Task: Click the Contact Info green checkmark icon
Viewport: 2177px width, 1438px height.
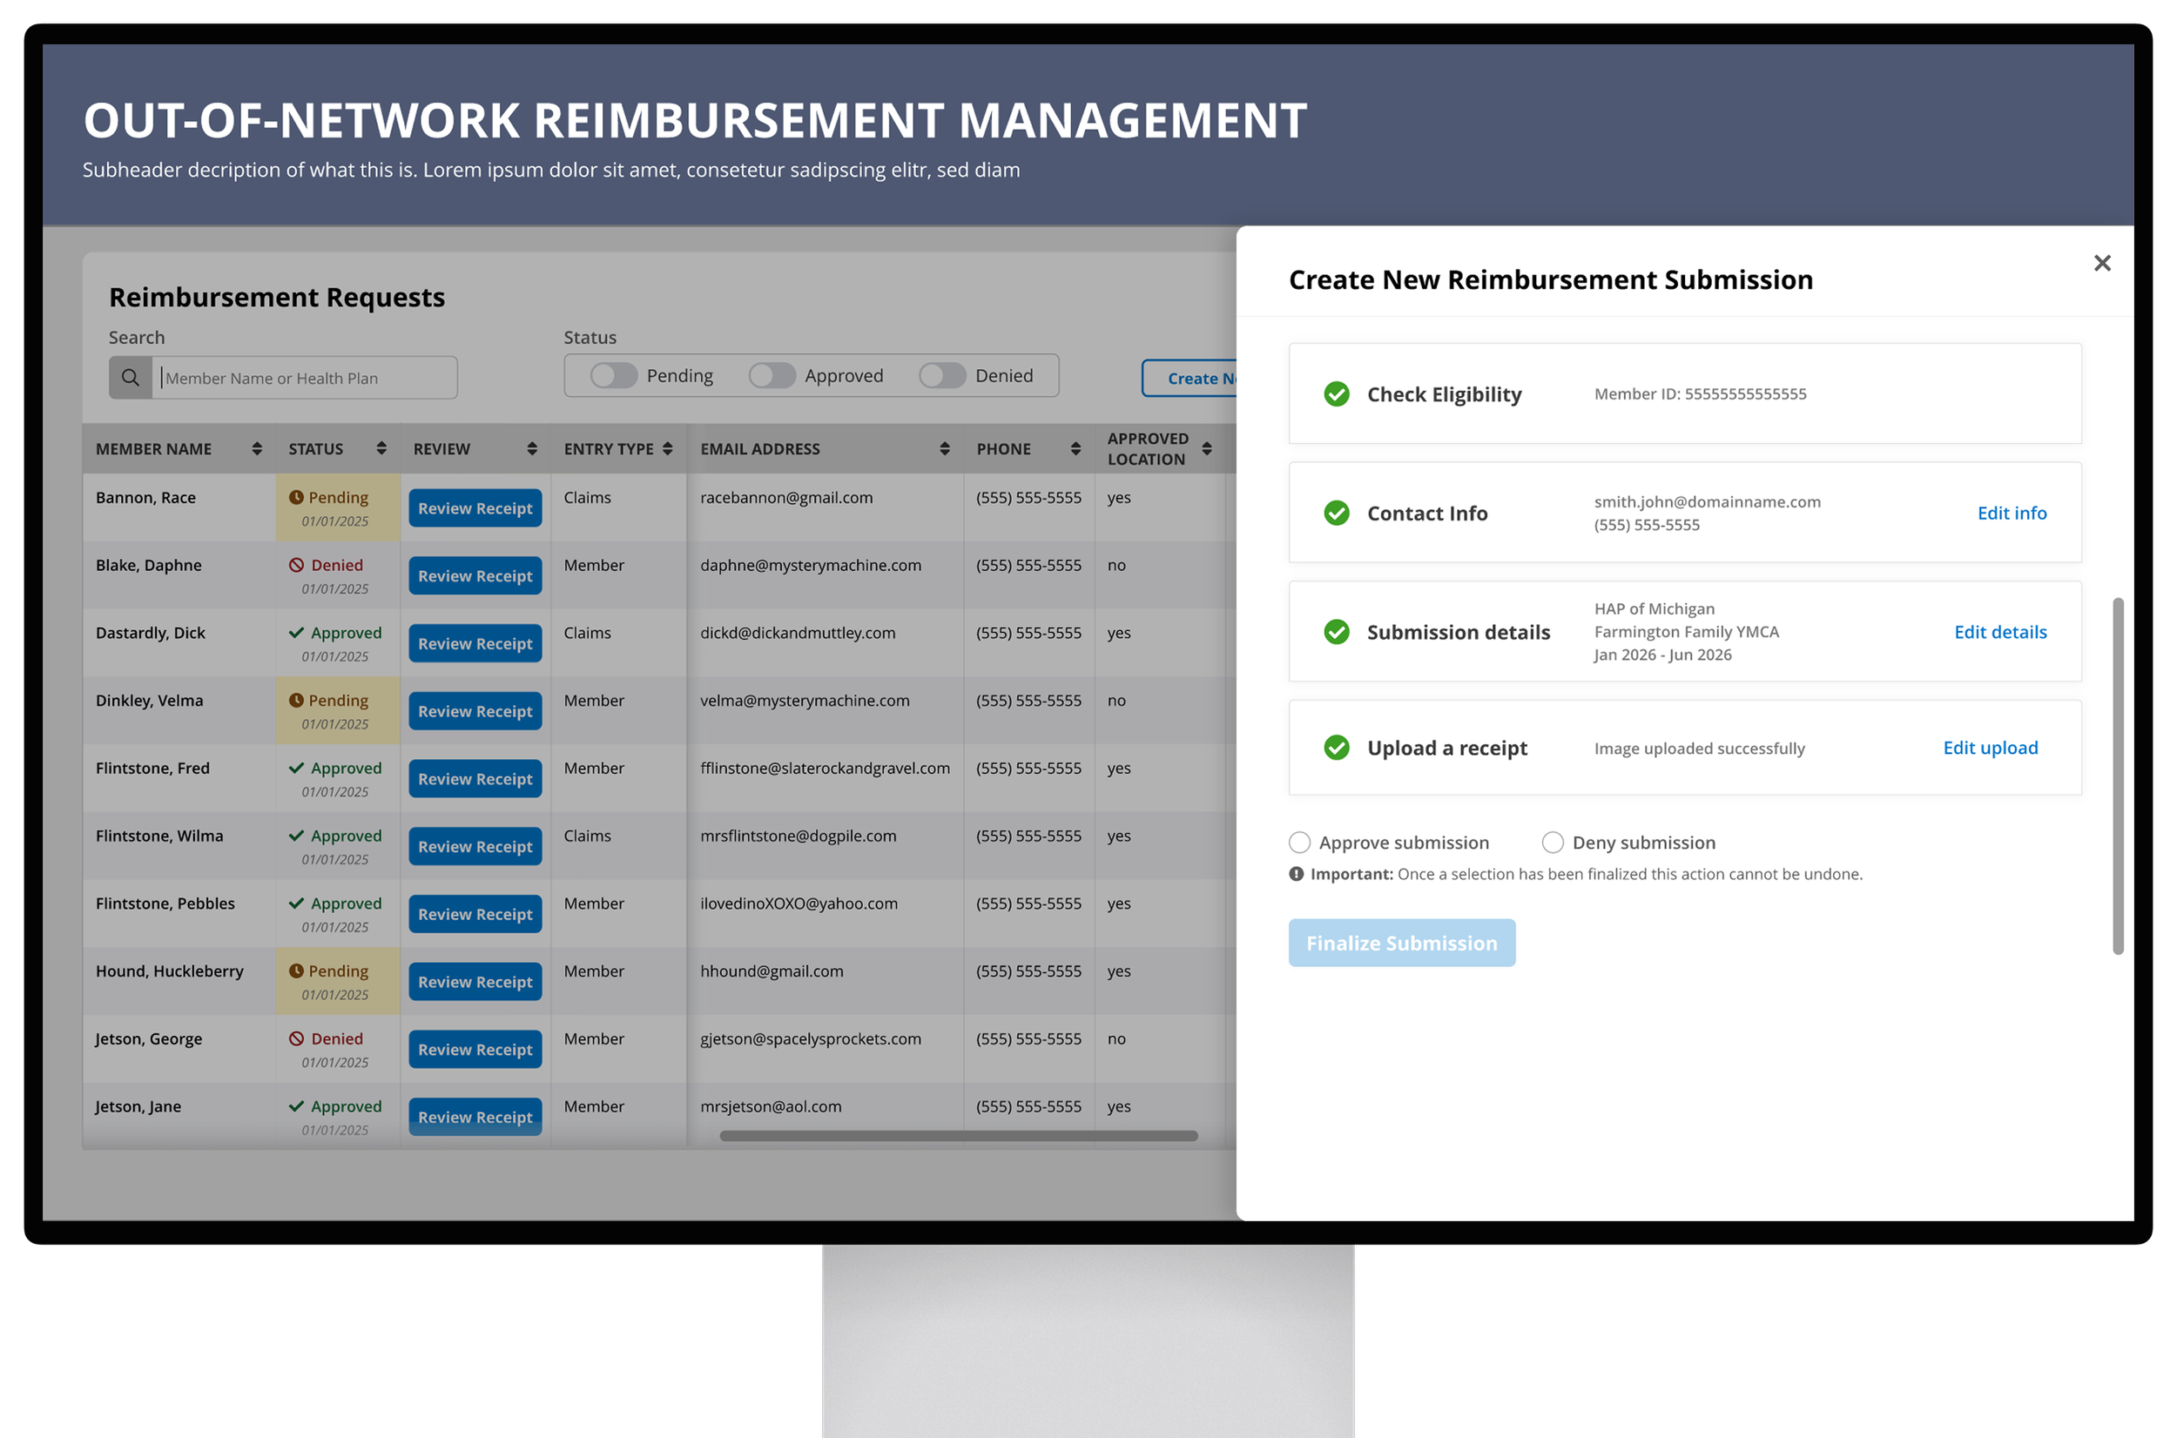Action: click(1336, 513)
